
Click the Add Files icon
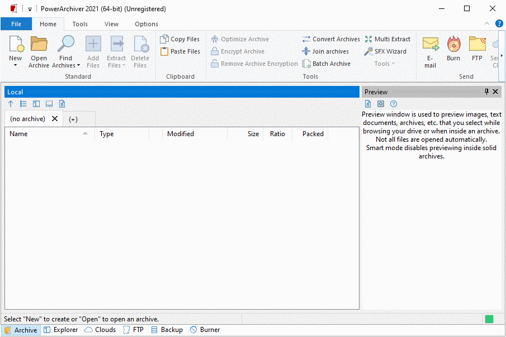(93, 44)
